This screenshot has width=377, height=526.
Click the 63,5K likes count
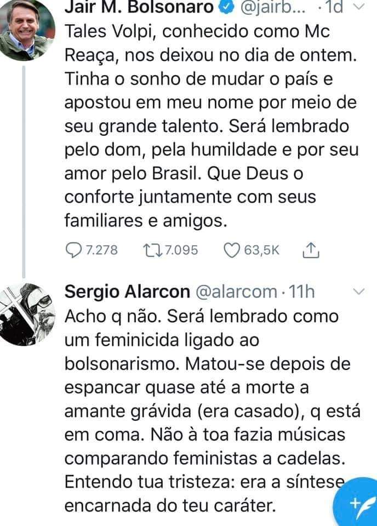(x=261, y=250)
